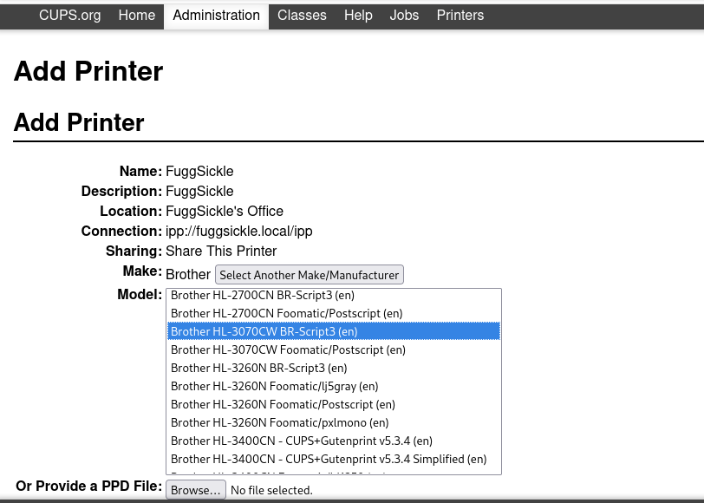Screen dimensions: 704x503
Task: Click Browse to provide a PPD file
Action: point(196,490)
